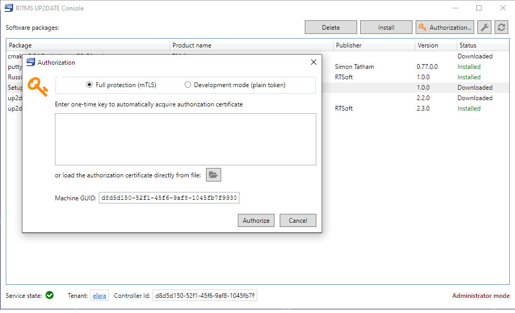The height and width of the screenshot is (313, 515).
Task: Sort by the Version column header
Action: (436, 45)
